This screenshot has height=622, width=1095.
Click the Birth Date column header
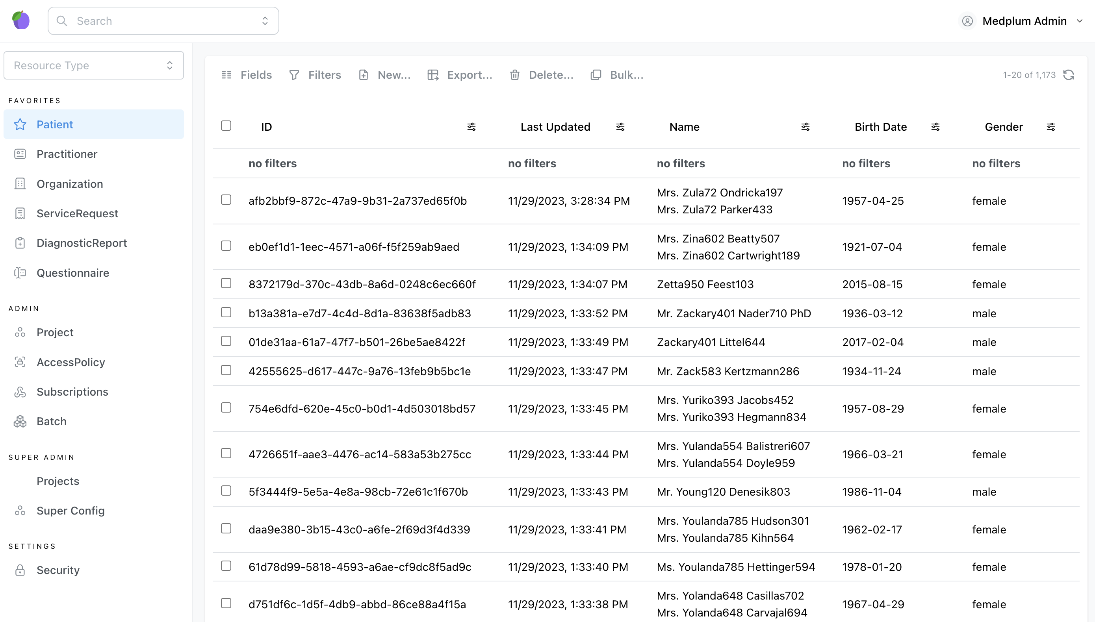tap(880, 127)
